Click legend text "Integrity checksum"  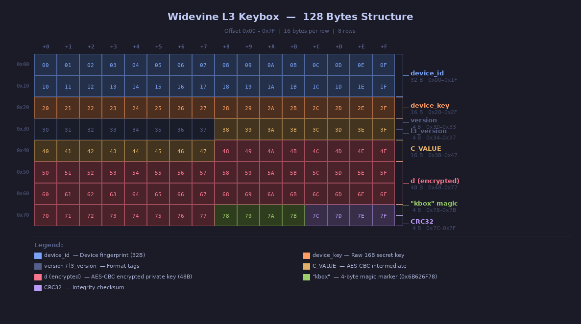pos(98,287)
